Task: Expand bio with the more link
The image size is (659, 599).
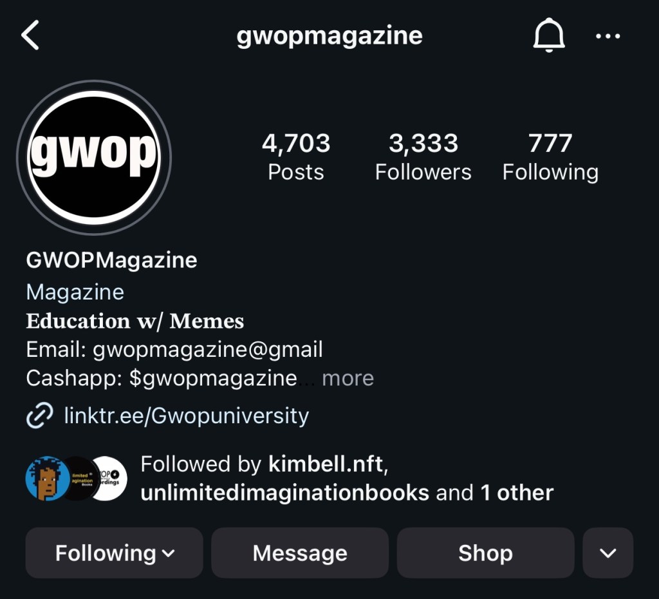Action: 348,378
